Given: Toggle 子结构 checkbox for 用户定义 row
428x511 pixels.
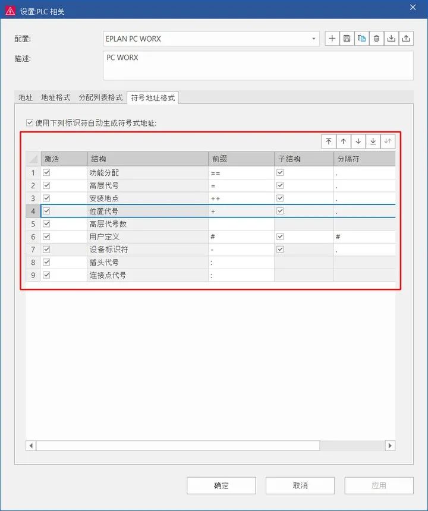Looking at the screenshot, I should click(280, 236).
